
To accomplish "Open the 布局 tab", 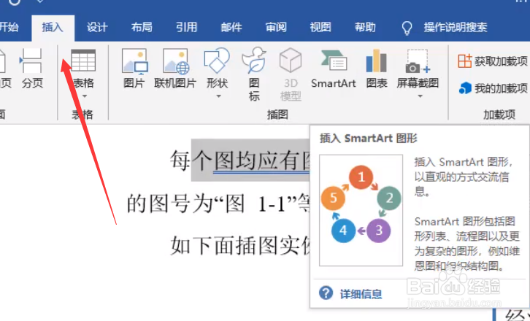I will [142, 27].
